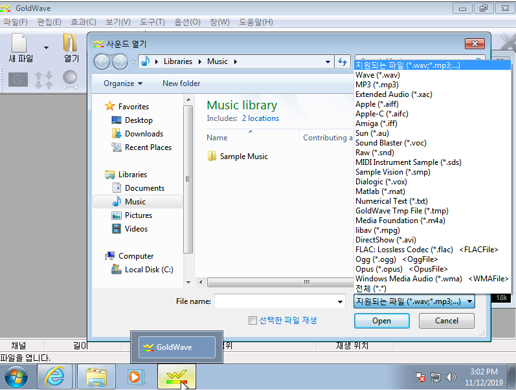Click the disabled record icon in GoldWave toolbar
Image resolution: width=516 pixels, height=390 pixels.
point(17,80)
